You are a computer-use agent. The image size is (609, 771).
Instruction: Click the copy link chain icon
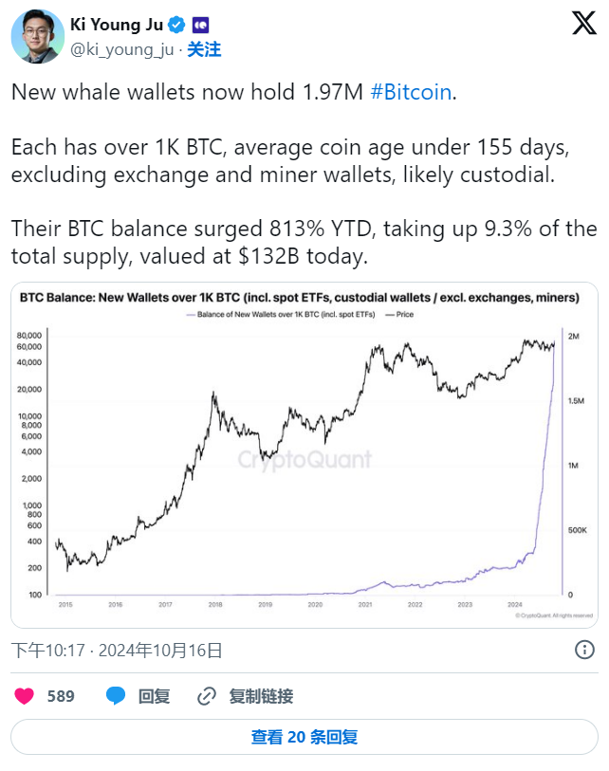tap(207, 696)
